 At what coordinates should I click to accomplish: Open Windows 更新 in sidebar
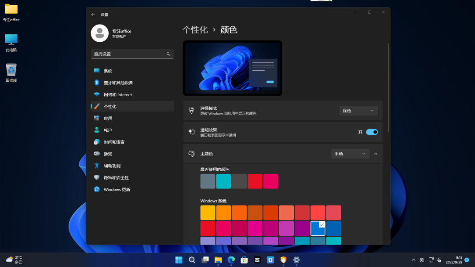point(117,189)
